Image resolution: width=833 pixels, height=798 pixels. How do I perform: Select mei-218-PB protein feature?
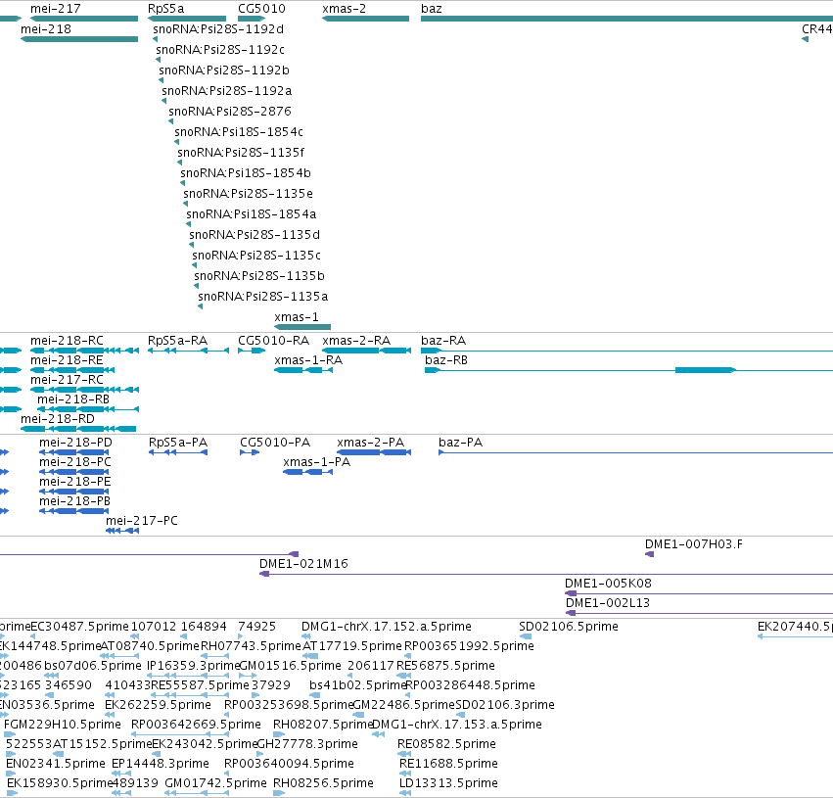[x=73, y=512]
